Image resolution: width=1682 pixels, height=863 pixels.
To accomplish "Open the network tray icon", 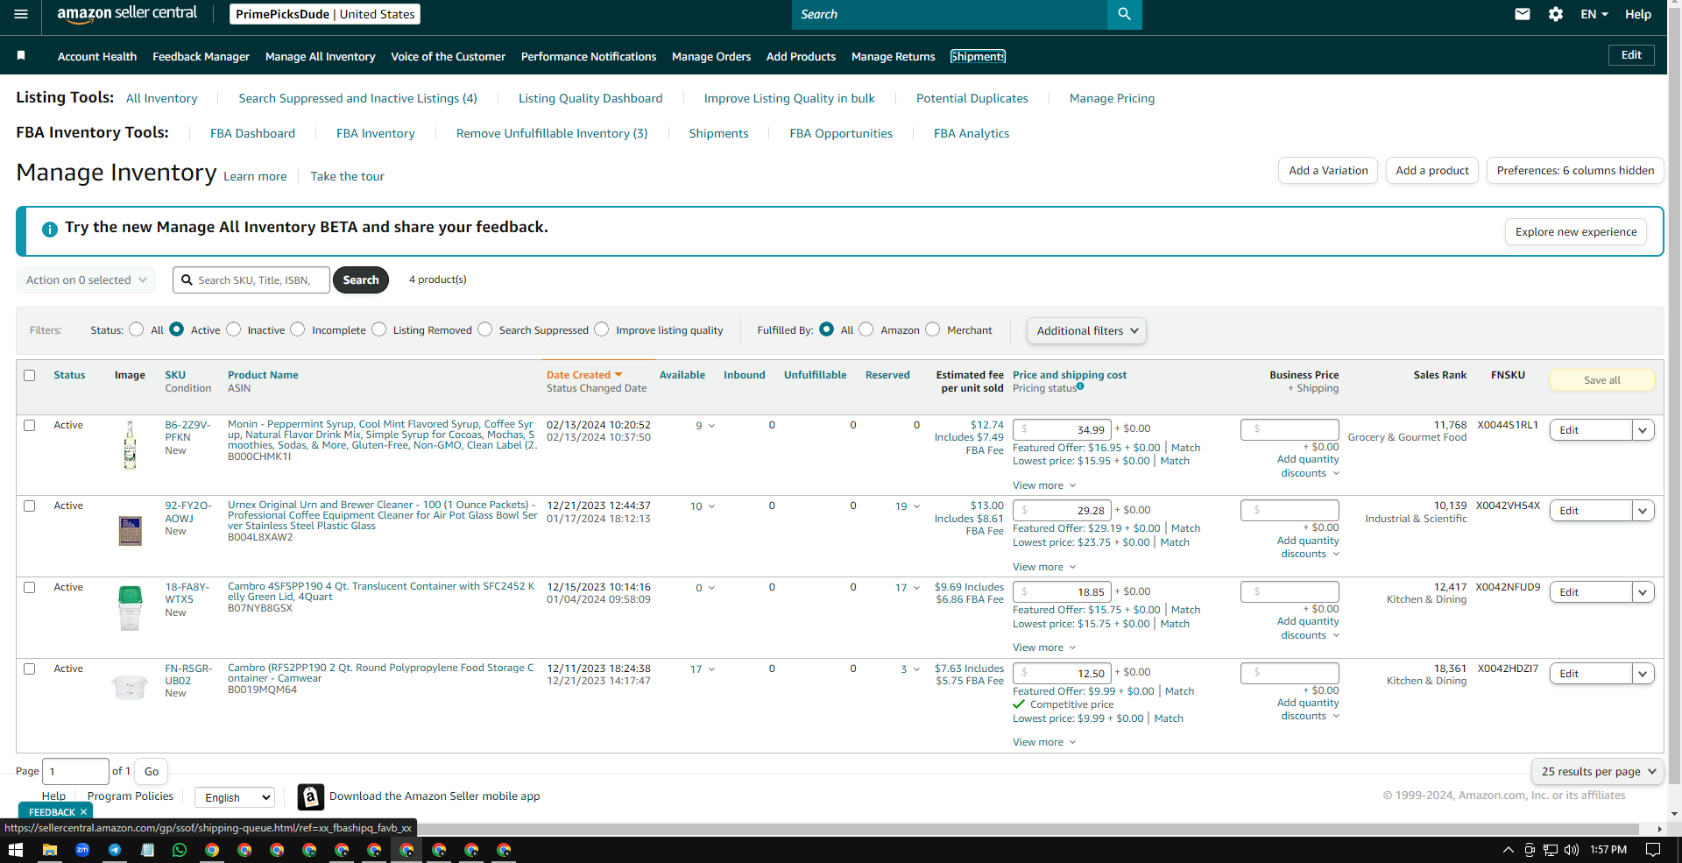I will click(1551, 850).
